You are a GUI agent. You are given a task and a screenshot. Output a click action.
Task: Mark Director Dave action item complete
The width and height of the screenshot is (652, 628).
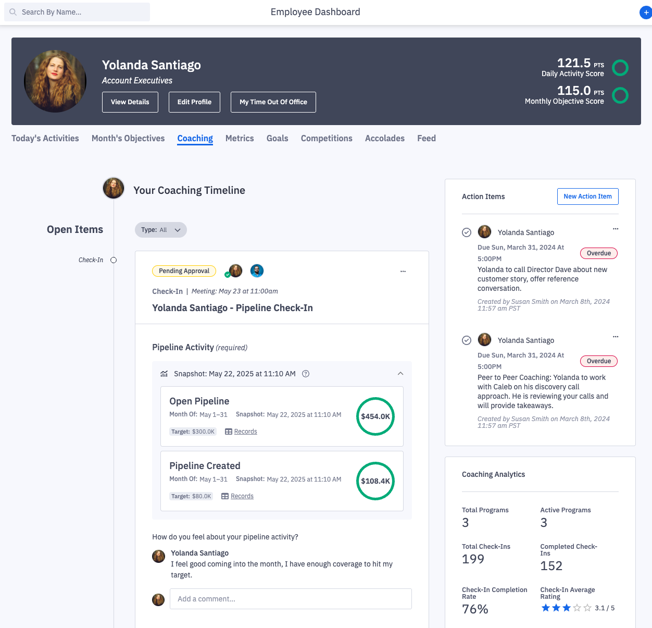[467, 232]
